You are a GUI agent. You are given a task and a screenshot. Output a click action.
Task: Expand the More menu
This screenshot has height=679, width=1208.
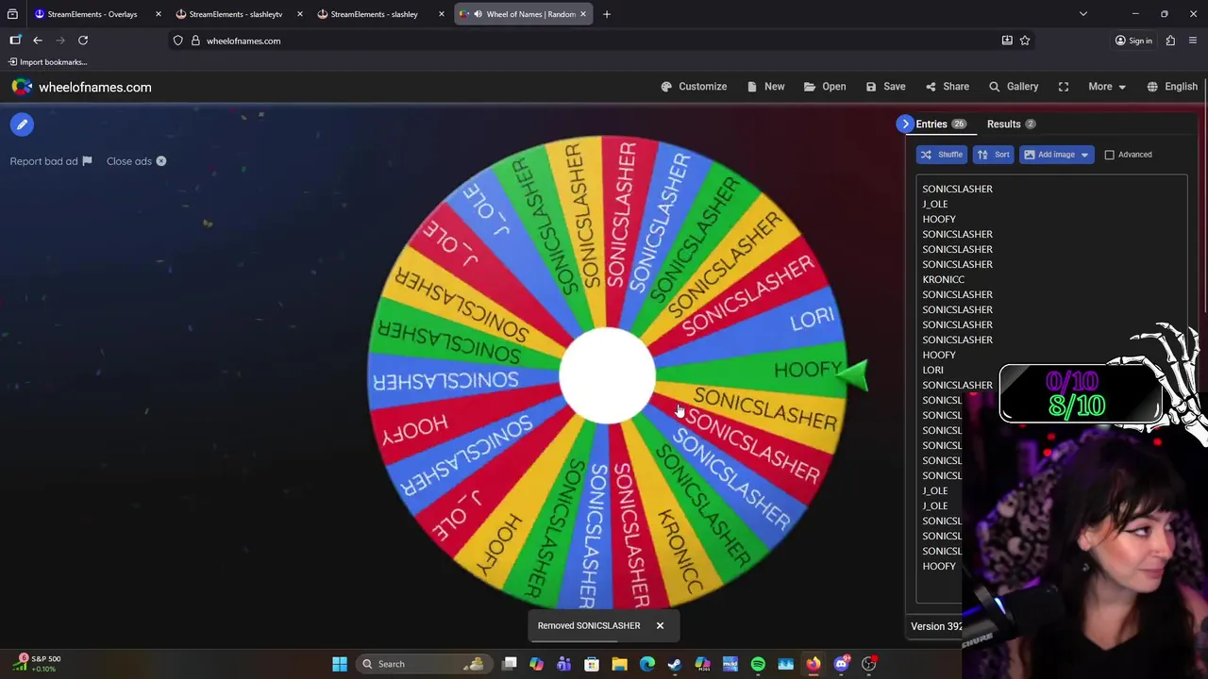1107,87
